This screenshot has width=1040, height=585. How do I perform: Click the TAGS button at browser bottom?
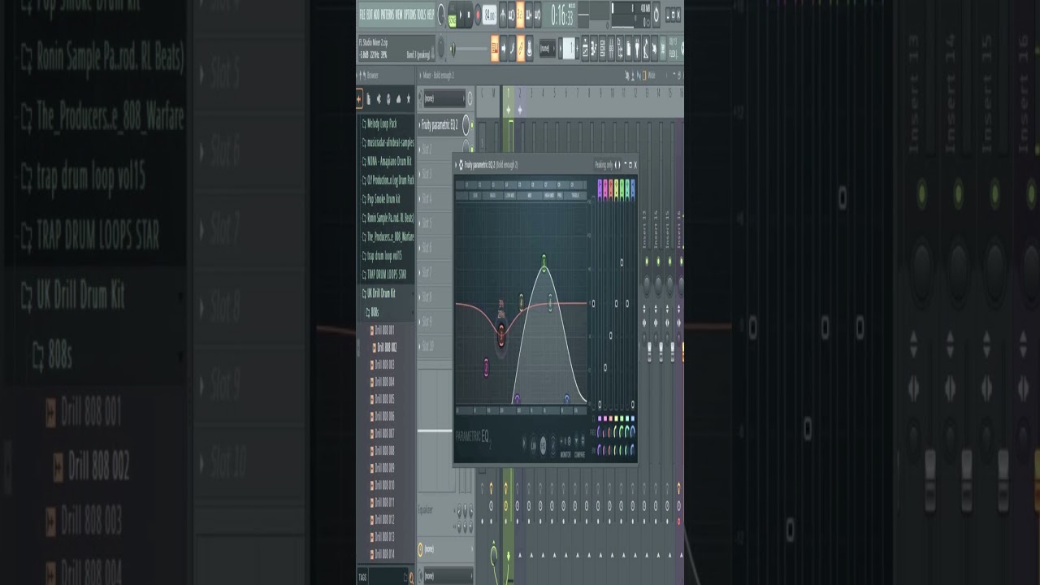[362, 578]
